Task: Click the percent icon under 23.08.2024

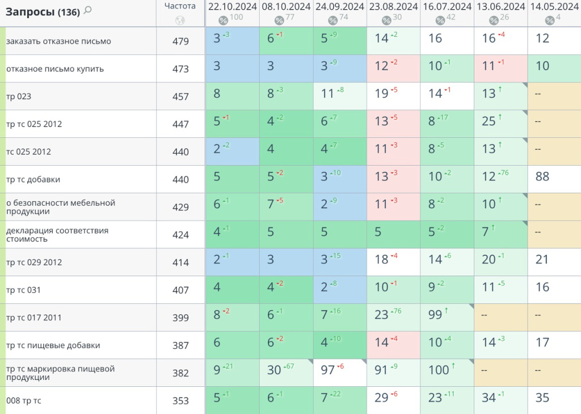Action: click(386, 20)
